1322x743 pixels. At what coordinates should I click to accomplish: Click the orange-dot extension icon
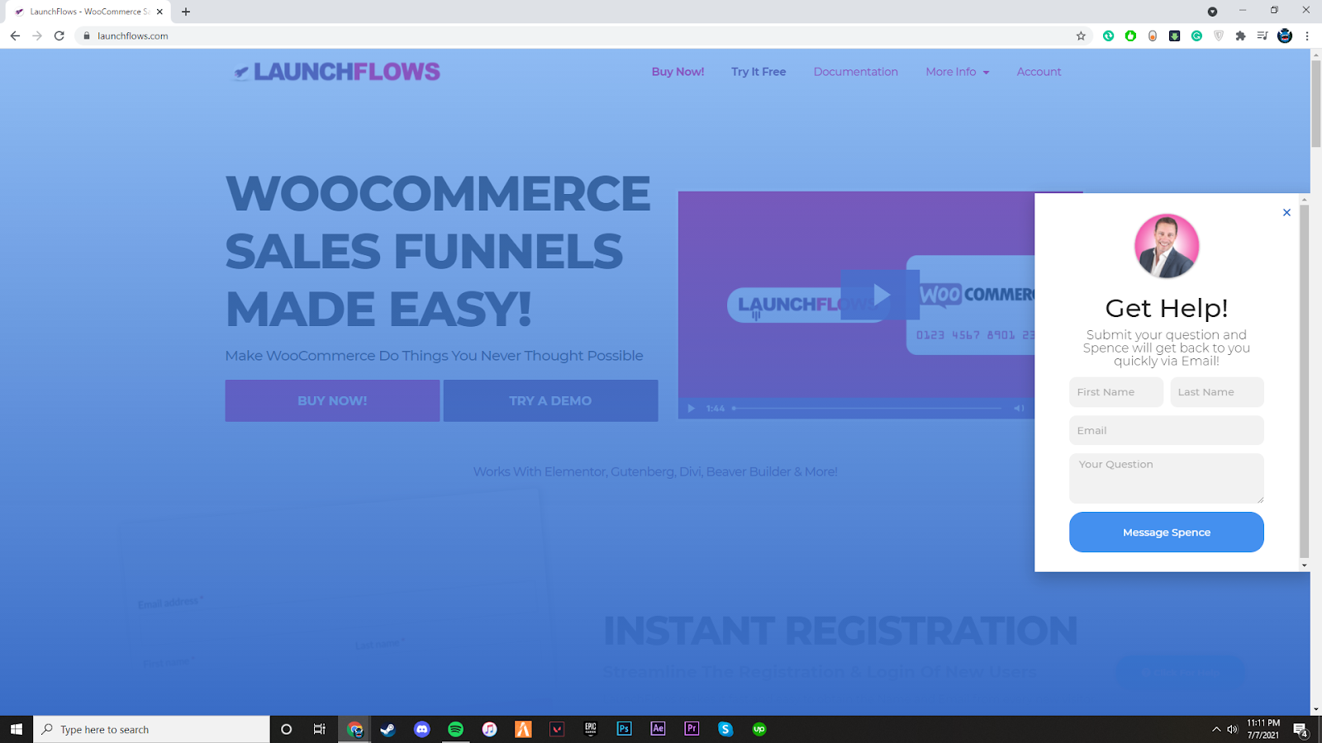[1153, 35]
